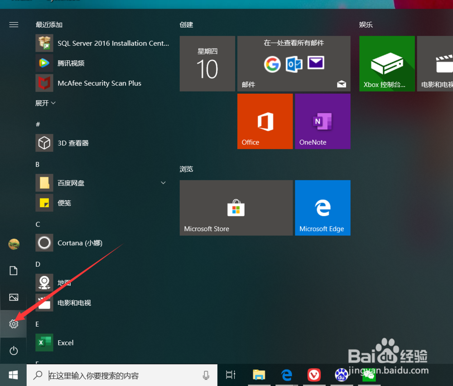
Task: Click the E alphabet section letter
Action: click(x=37, y=324)
